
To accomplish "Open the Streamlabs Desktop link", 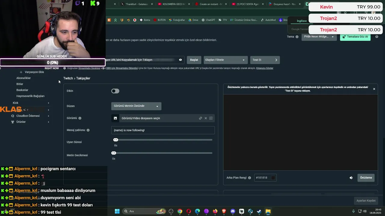I will (x=89, y=68).
